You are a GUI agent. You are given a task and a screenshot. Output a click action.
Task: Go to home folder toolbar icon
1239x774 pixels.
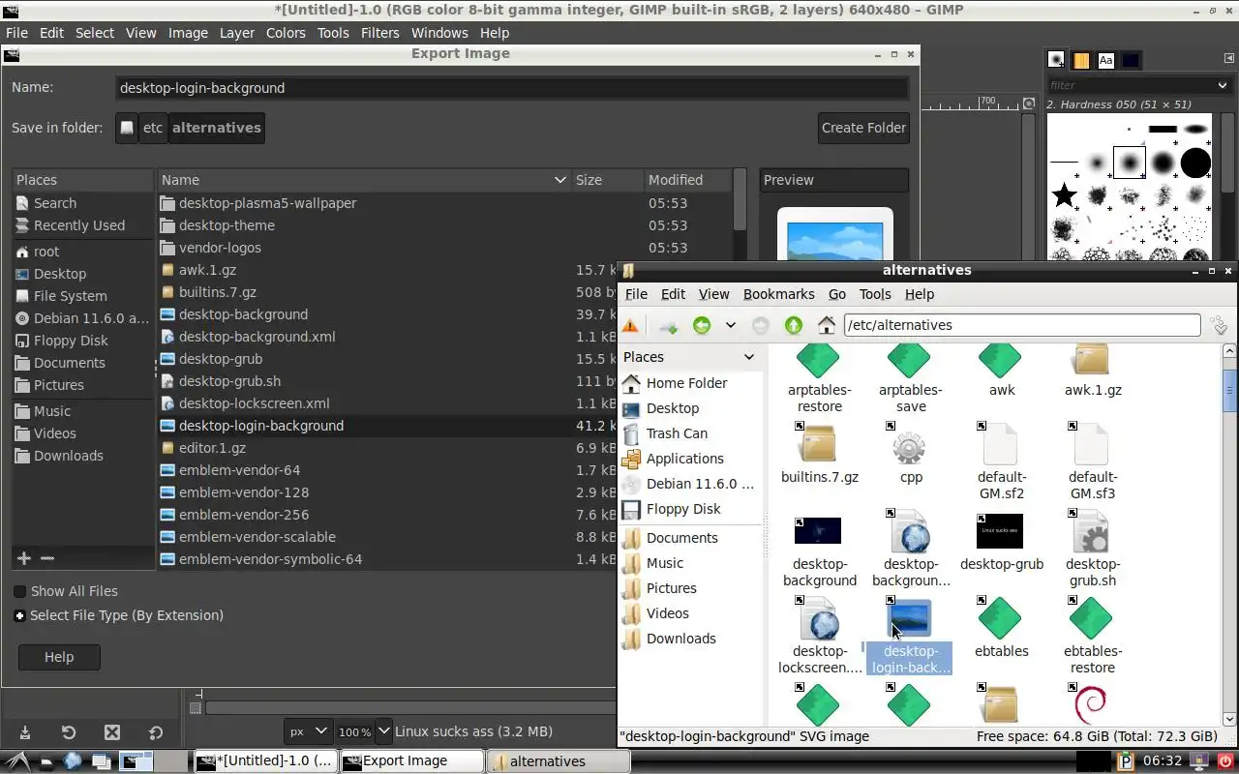coord(827,326)
